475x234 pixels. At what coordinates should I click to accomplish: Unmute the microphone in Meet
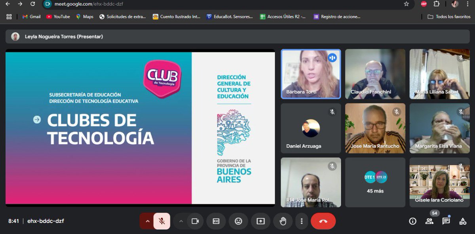click(162, 221)
